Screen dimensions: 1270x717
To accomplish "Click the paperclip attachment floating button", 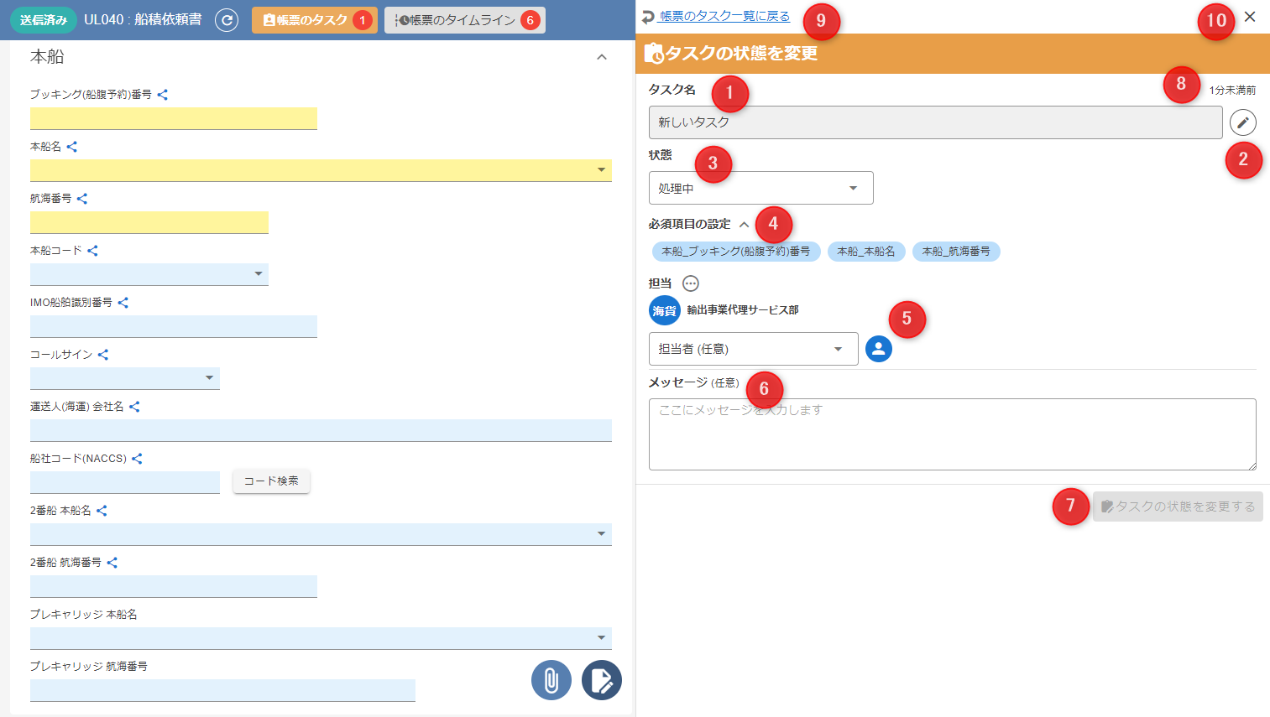I will (x=551, y=680).
